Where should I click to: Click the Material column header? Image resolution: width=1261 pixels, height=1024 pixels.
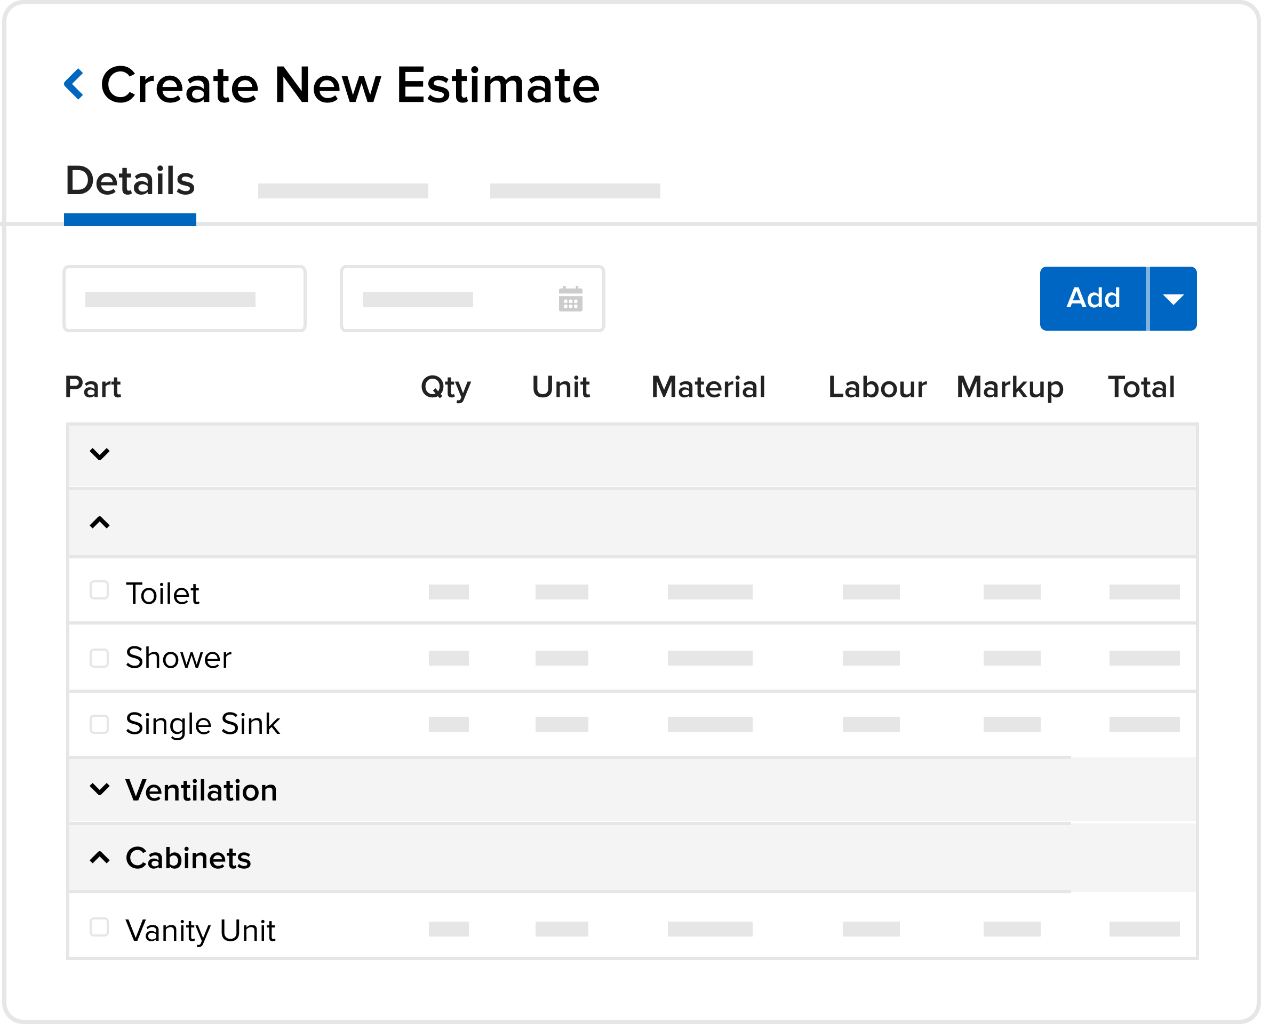pyautogui.click(x=708, y=388)
